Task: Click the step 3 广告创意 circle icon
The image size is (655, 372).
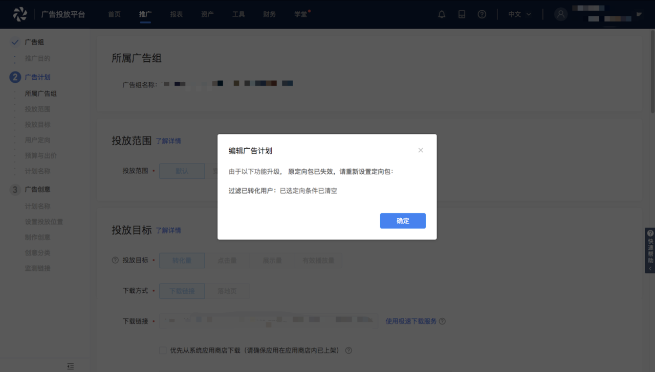Action: pyautogui.click(x=15, y=190)
